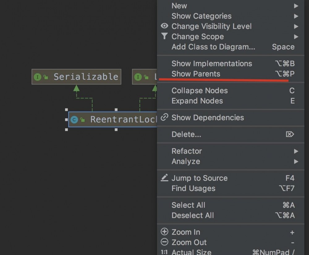Screen dimensions: 309x255
Task: Select Show Parents menu entry
Action: click(x=196, y=74)
